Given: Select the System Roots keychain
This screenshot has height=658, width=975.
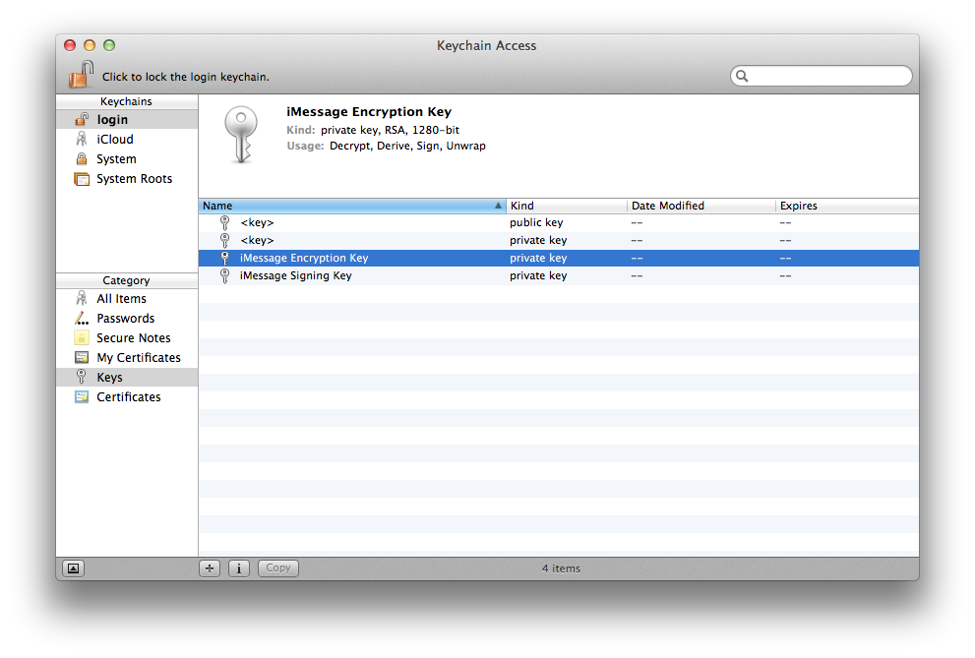Looking at the screenshot, I should coord(127,179).
